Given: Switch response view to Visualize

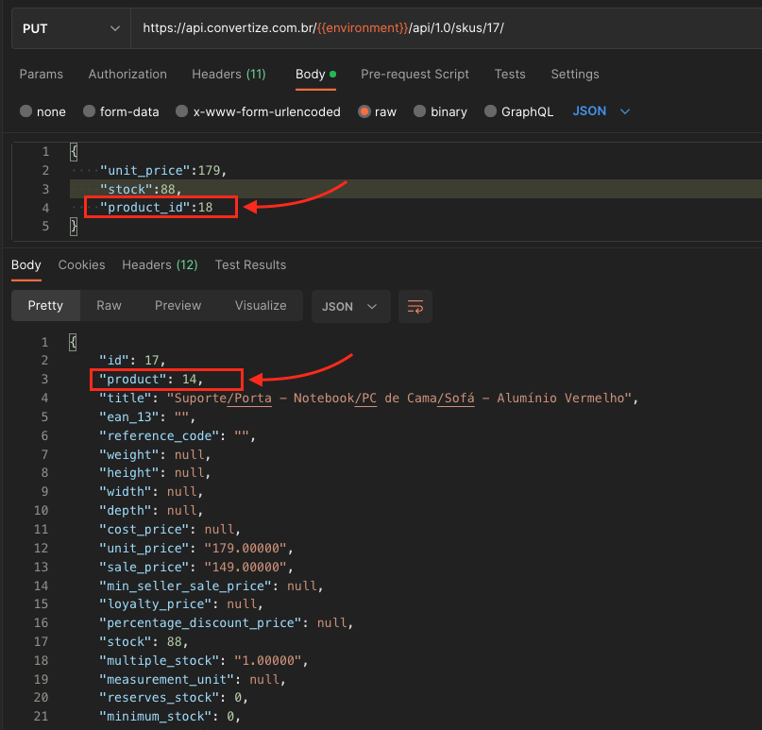Looking at the screenshot, I should (x=261, y=305).
